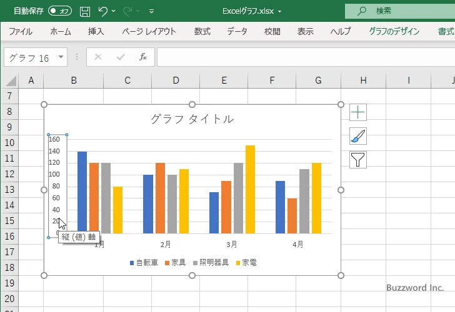The image size is (455, 312).
Task: Click the Insert Function fx icon
Action: pos(143,57)
